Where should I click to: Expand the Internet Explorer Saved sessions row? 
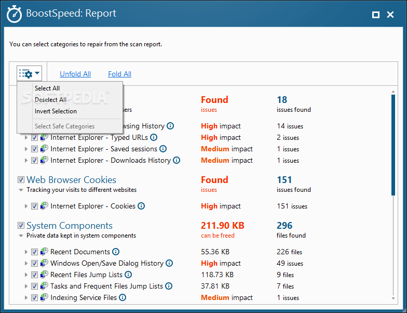26,149
